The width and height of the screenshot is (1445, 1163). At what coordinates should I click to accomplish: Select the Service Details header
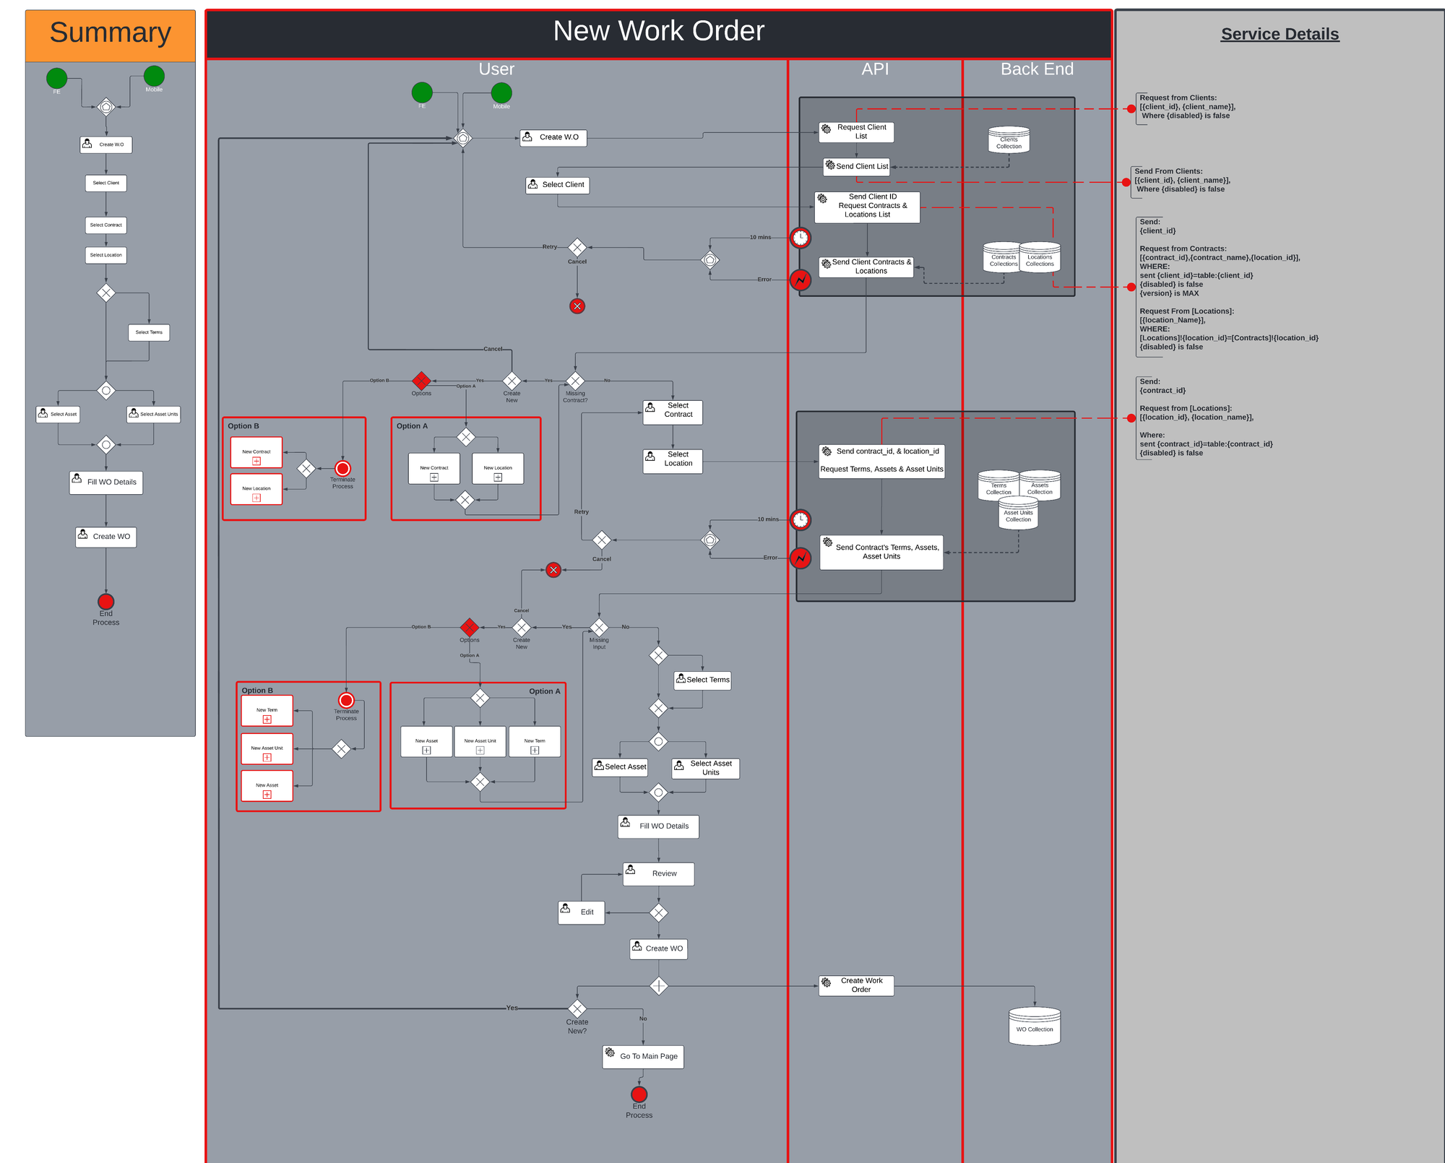1281,33
